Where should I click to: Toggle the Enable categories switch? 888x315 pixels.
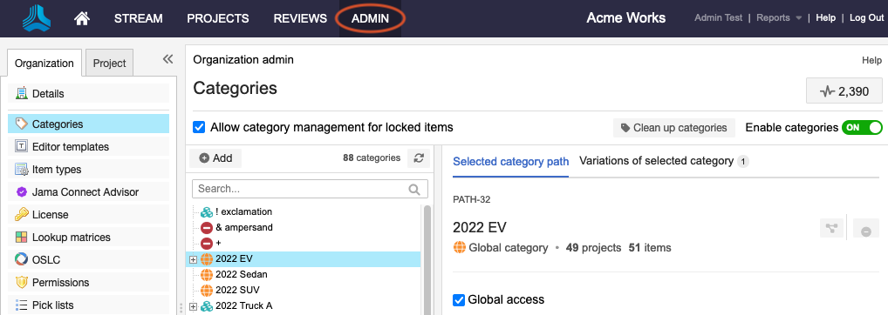click(x=862, y=128)
